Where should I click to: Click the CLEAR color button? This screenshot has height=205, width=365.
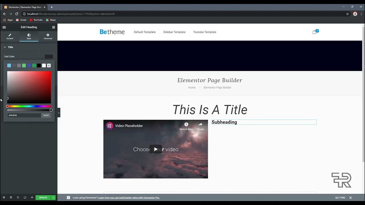46,115
